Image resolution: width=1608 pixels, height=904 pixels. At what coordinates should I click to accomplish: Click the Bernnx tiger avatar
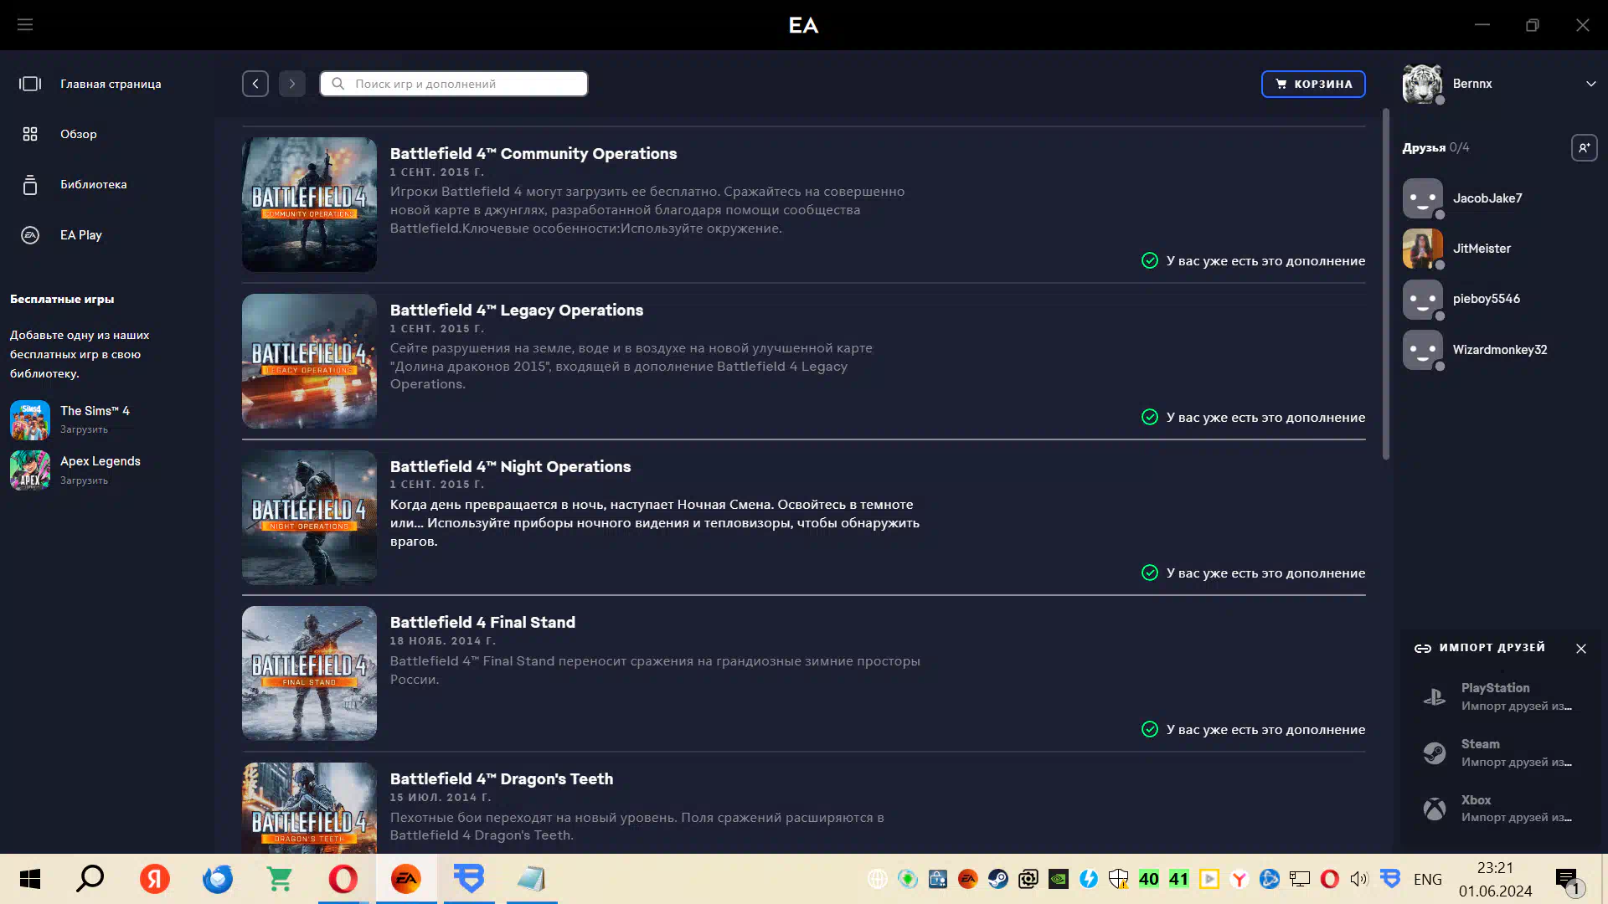1423,84
